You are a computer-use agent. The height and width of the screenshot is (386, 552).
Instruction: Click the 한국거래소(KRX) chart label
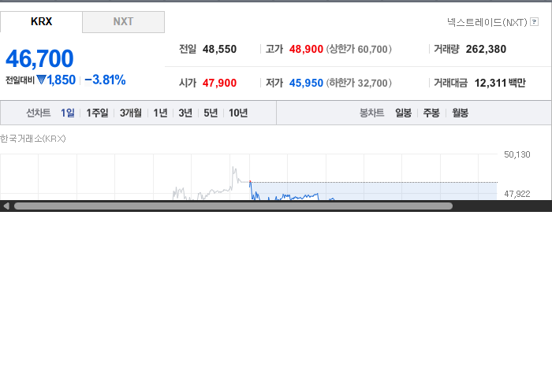pyautogui.click(x=33, y=139)
